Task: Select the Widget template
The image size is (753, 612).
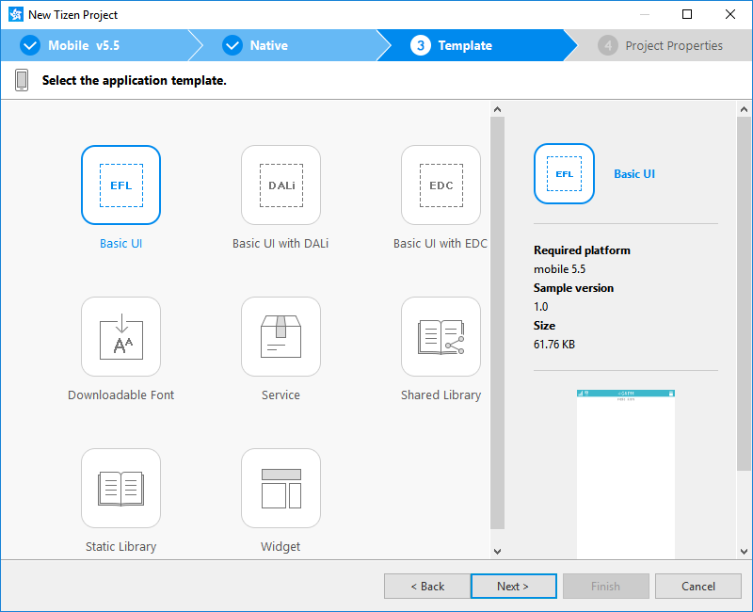Action: pos(280,489)
